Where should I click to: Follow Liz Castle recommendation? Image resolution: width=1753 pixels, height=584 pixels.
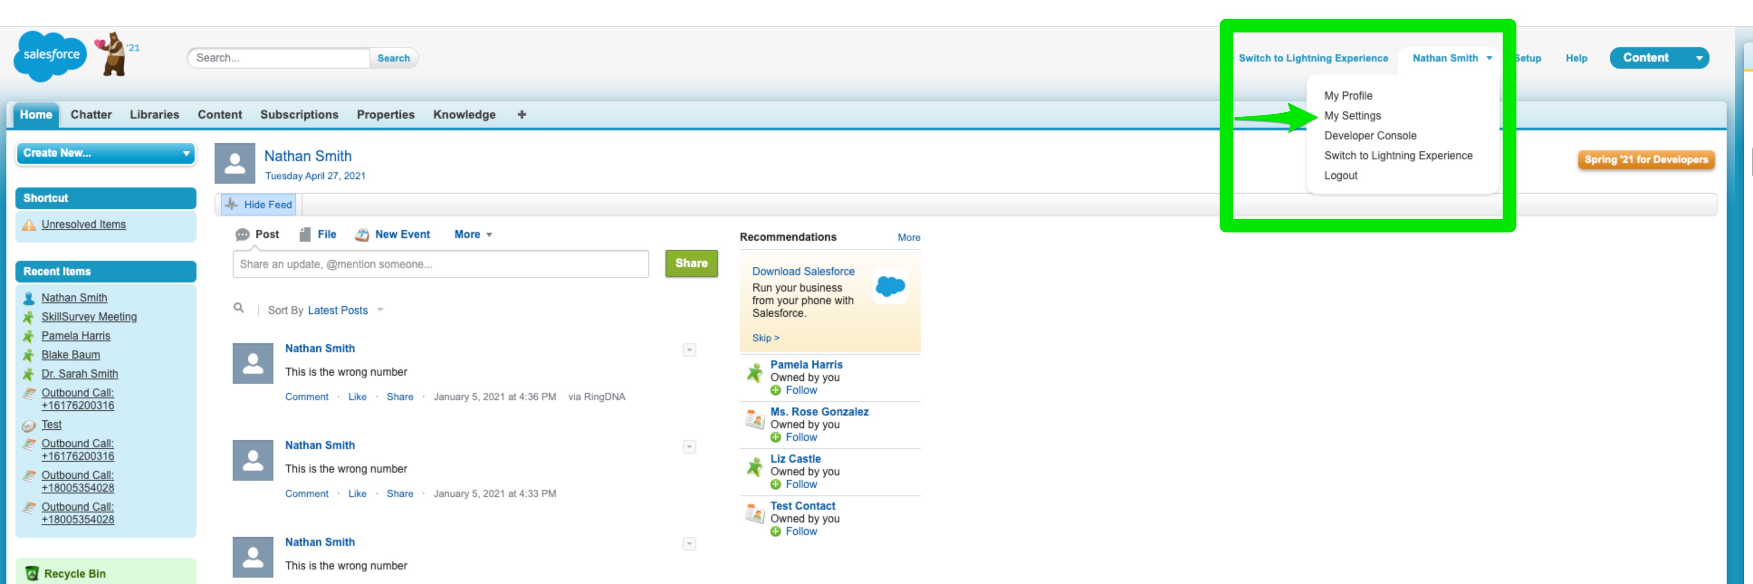tap(800, 484)
